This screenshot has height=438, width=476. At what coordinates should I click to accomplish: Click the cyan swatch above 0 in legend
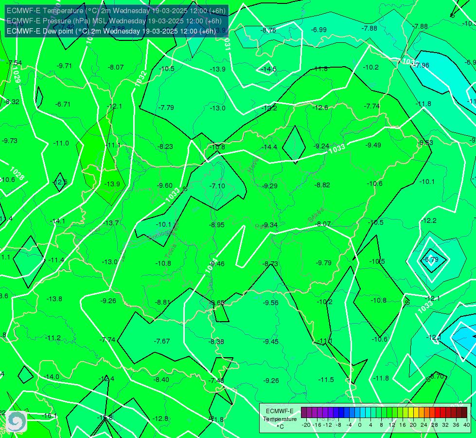coord(362,413)
